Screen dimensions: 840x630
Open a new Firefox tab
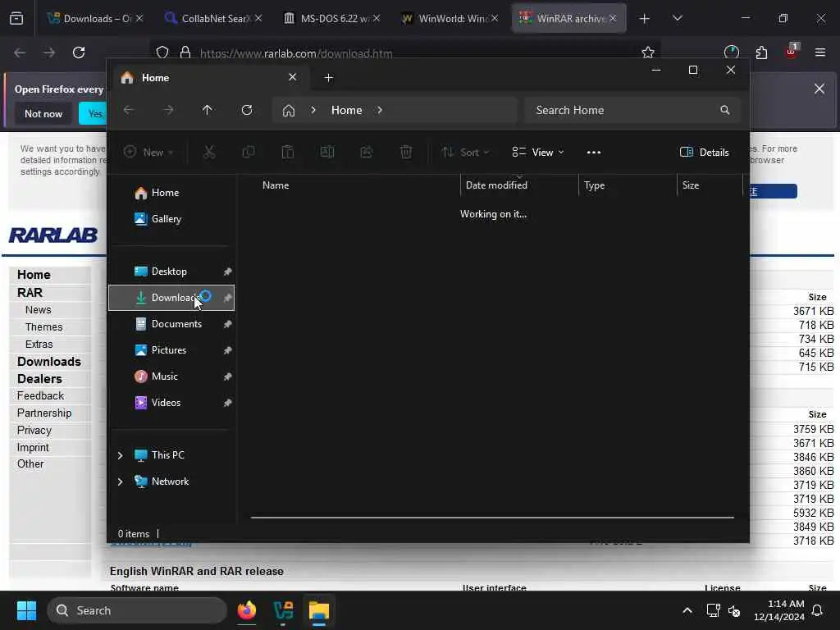(645, 19)
